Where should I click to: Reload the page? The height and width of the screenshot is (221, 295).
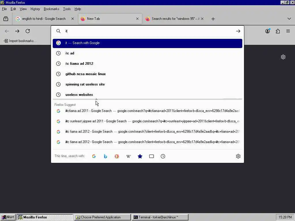tap(28, 31)
